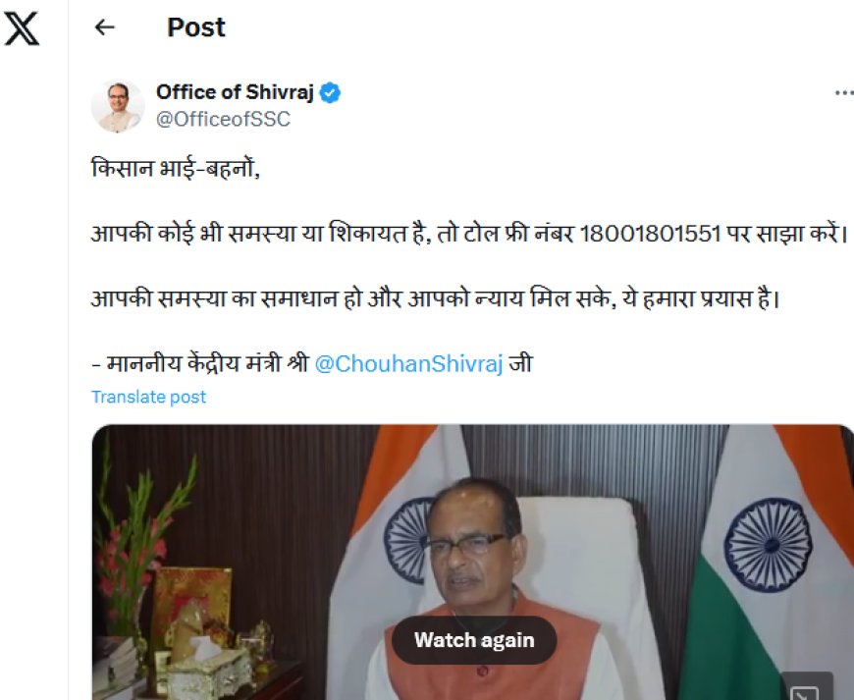Image resolution: width=854 pixels, height=700 pixels.
Task: Click the toll-free number 18001801551
Action: click(650, 235)
